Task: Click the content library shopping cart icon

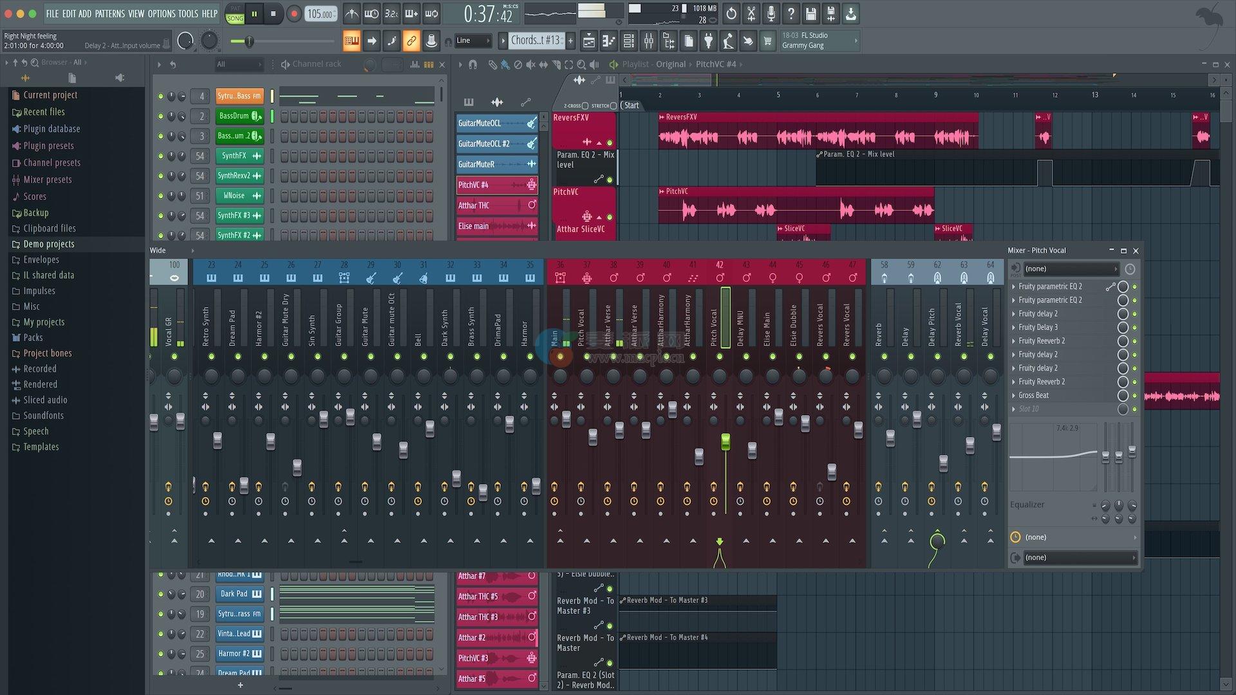Action: tap(767, 41)
